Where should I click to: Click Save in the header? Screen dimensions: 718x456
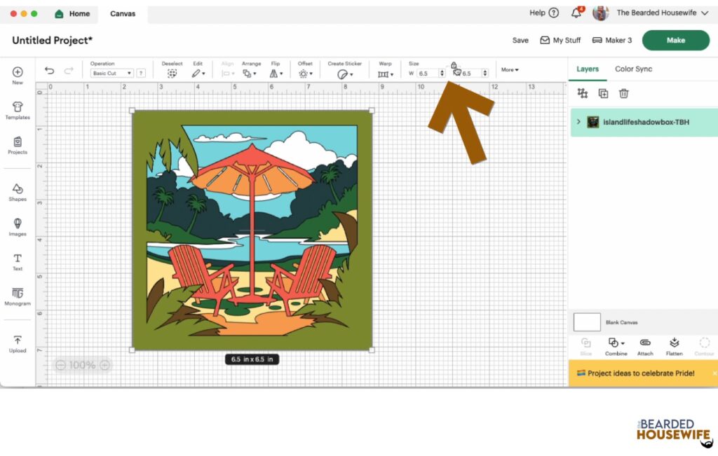tap(520, 40)
